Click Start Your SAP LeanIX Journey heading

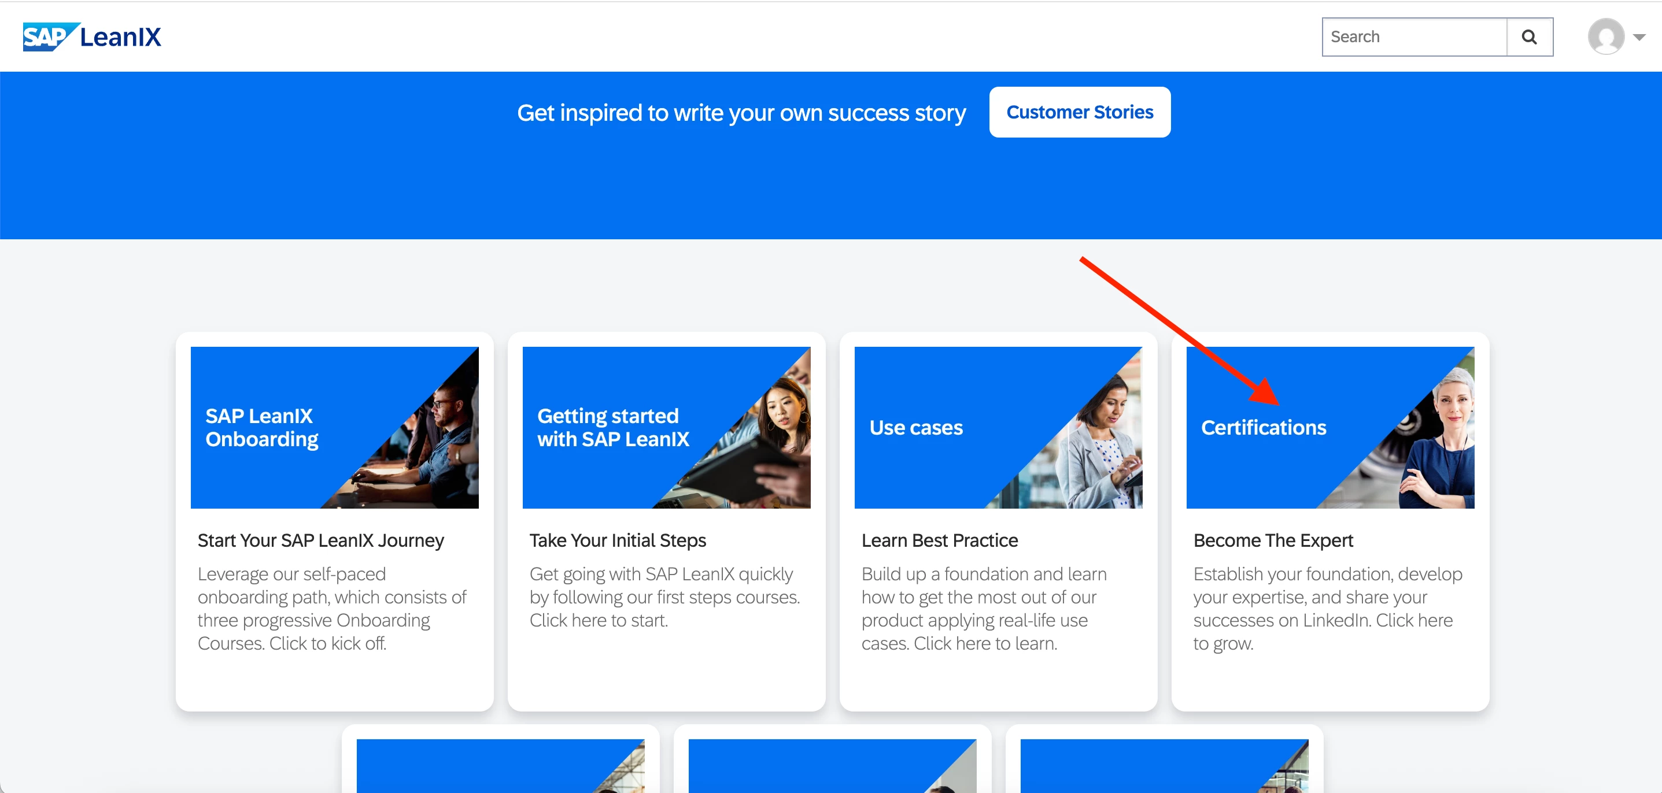pos(320,540)
